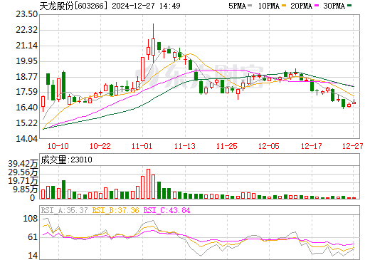Click the 20PMA magenta legend swatch
The width and height of the screenshot is (370, 260).
[x=317, y=6]
